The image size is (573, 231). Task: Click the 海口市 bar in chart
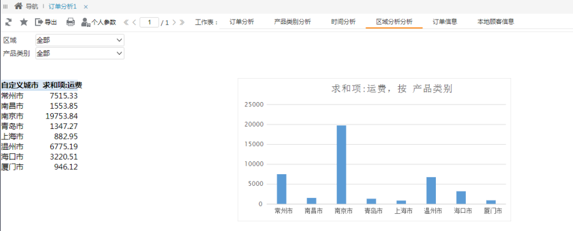461,197
